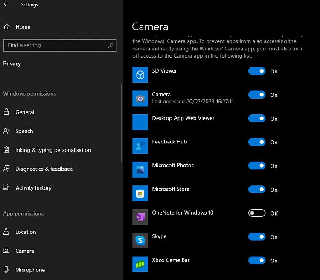This screenshot has width=320, height=280.
Task: Click the Xbox Game Bar label
Action: coord(171,260)
